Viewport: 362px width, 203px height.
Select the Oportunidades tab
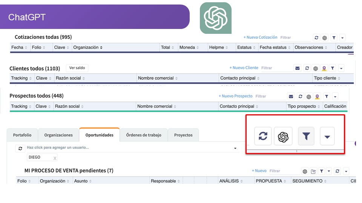tap(99, 135)
